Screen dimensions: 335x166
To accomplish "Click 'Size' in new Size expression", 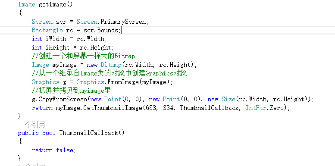I will point(229,99).
